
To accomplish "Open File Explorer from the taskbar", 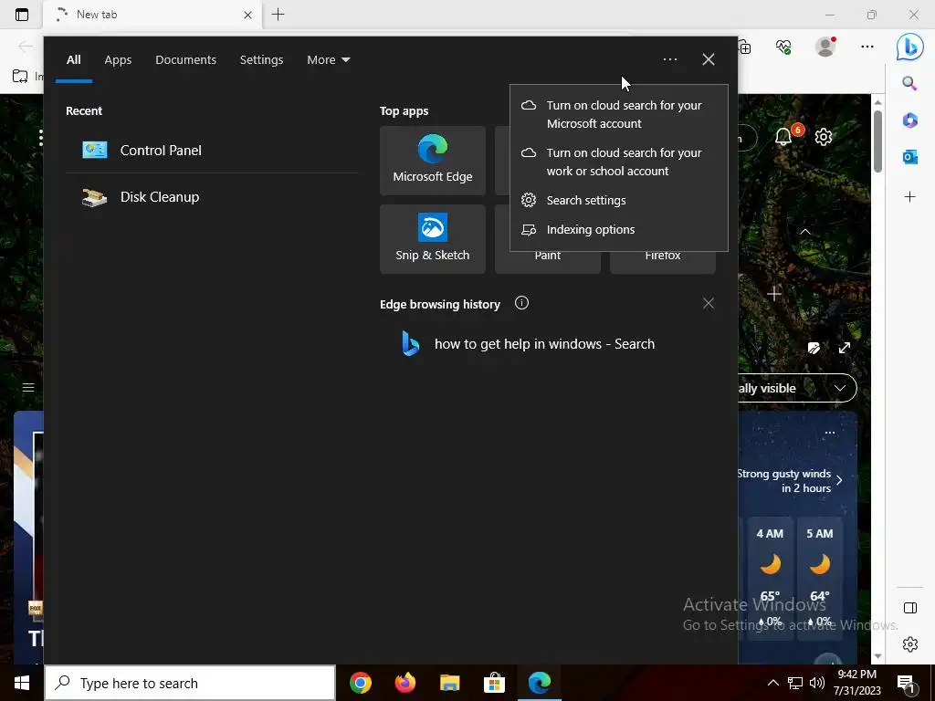I will [x=449, y=683].
